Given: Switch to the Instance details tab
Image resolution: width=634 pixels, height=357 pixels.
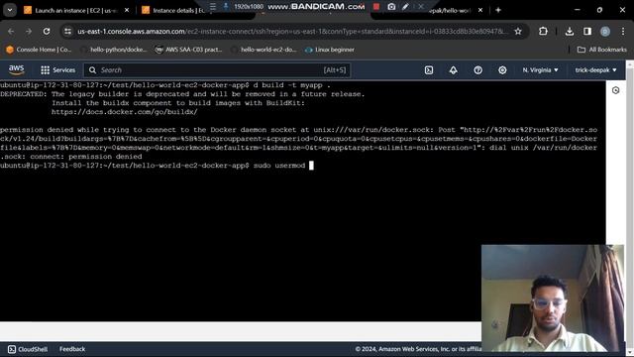Looking at the screenshot, I should tap(174, 10).
